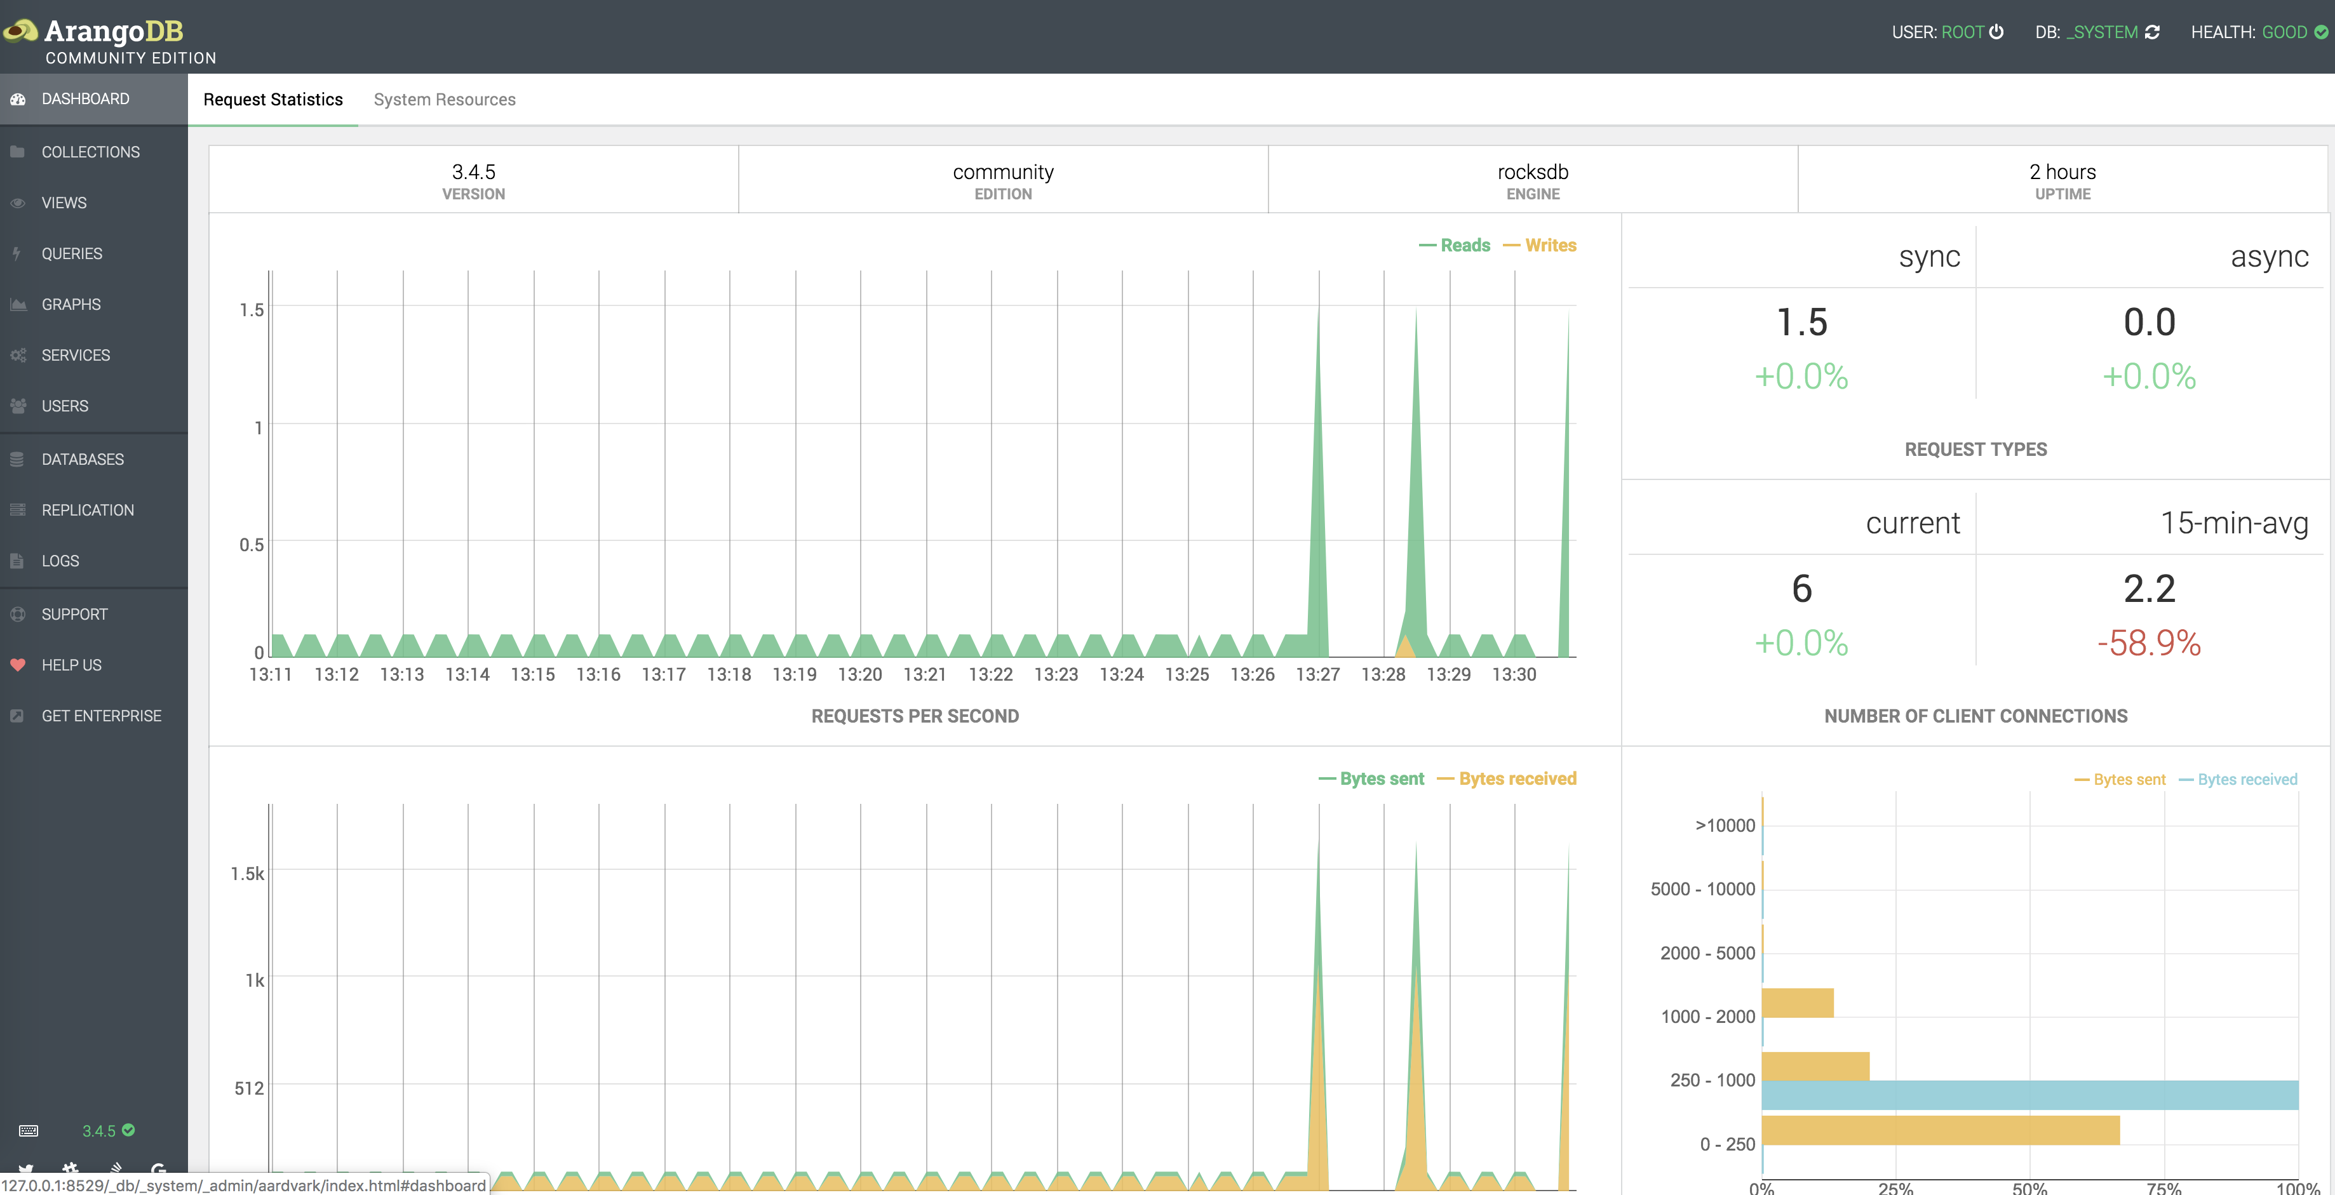Go to the Replication section
Viewport: 2335px width, 1195px height.
tap(87, 510)
